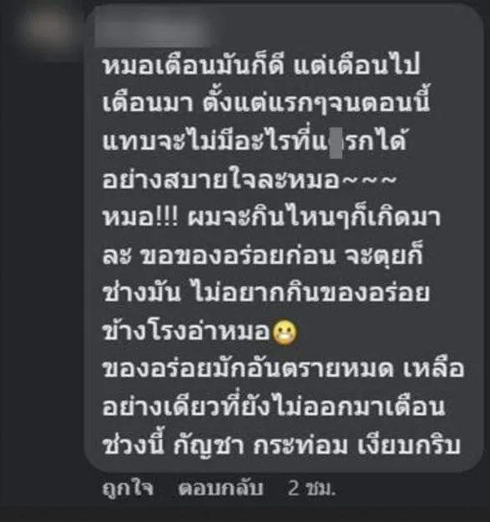Click the ตอบกลับ (Reply) link
The height and width of the screenshot is (522, 490).
tap(220, 488)
